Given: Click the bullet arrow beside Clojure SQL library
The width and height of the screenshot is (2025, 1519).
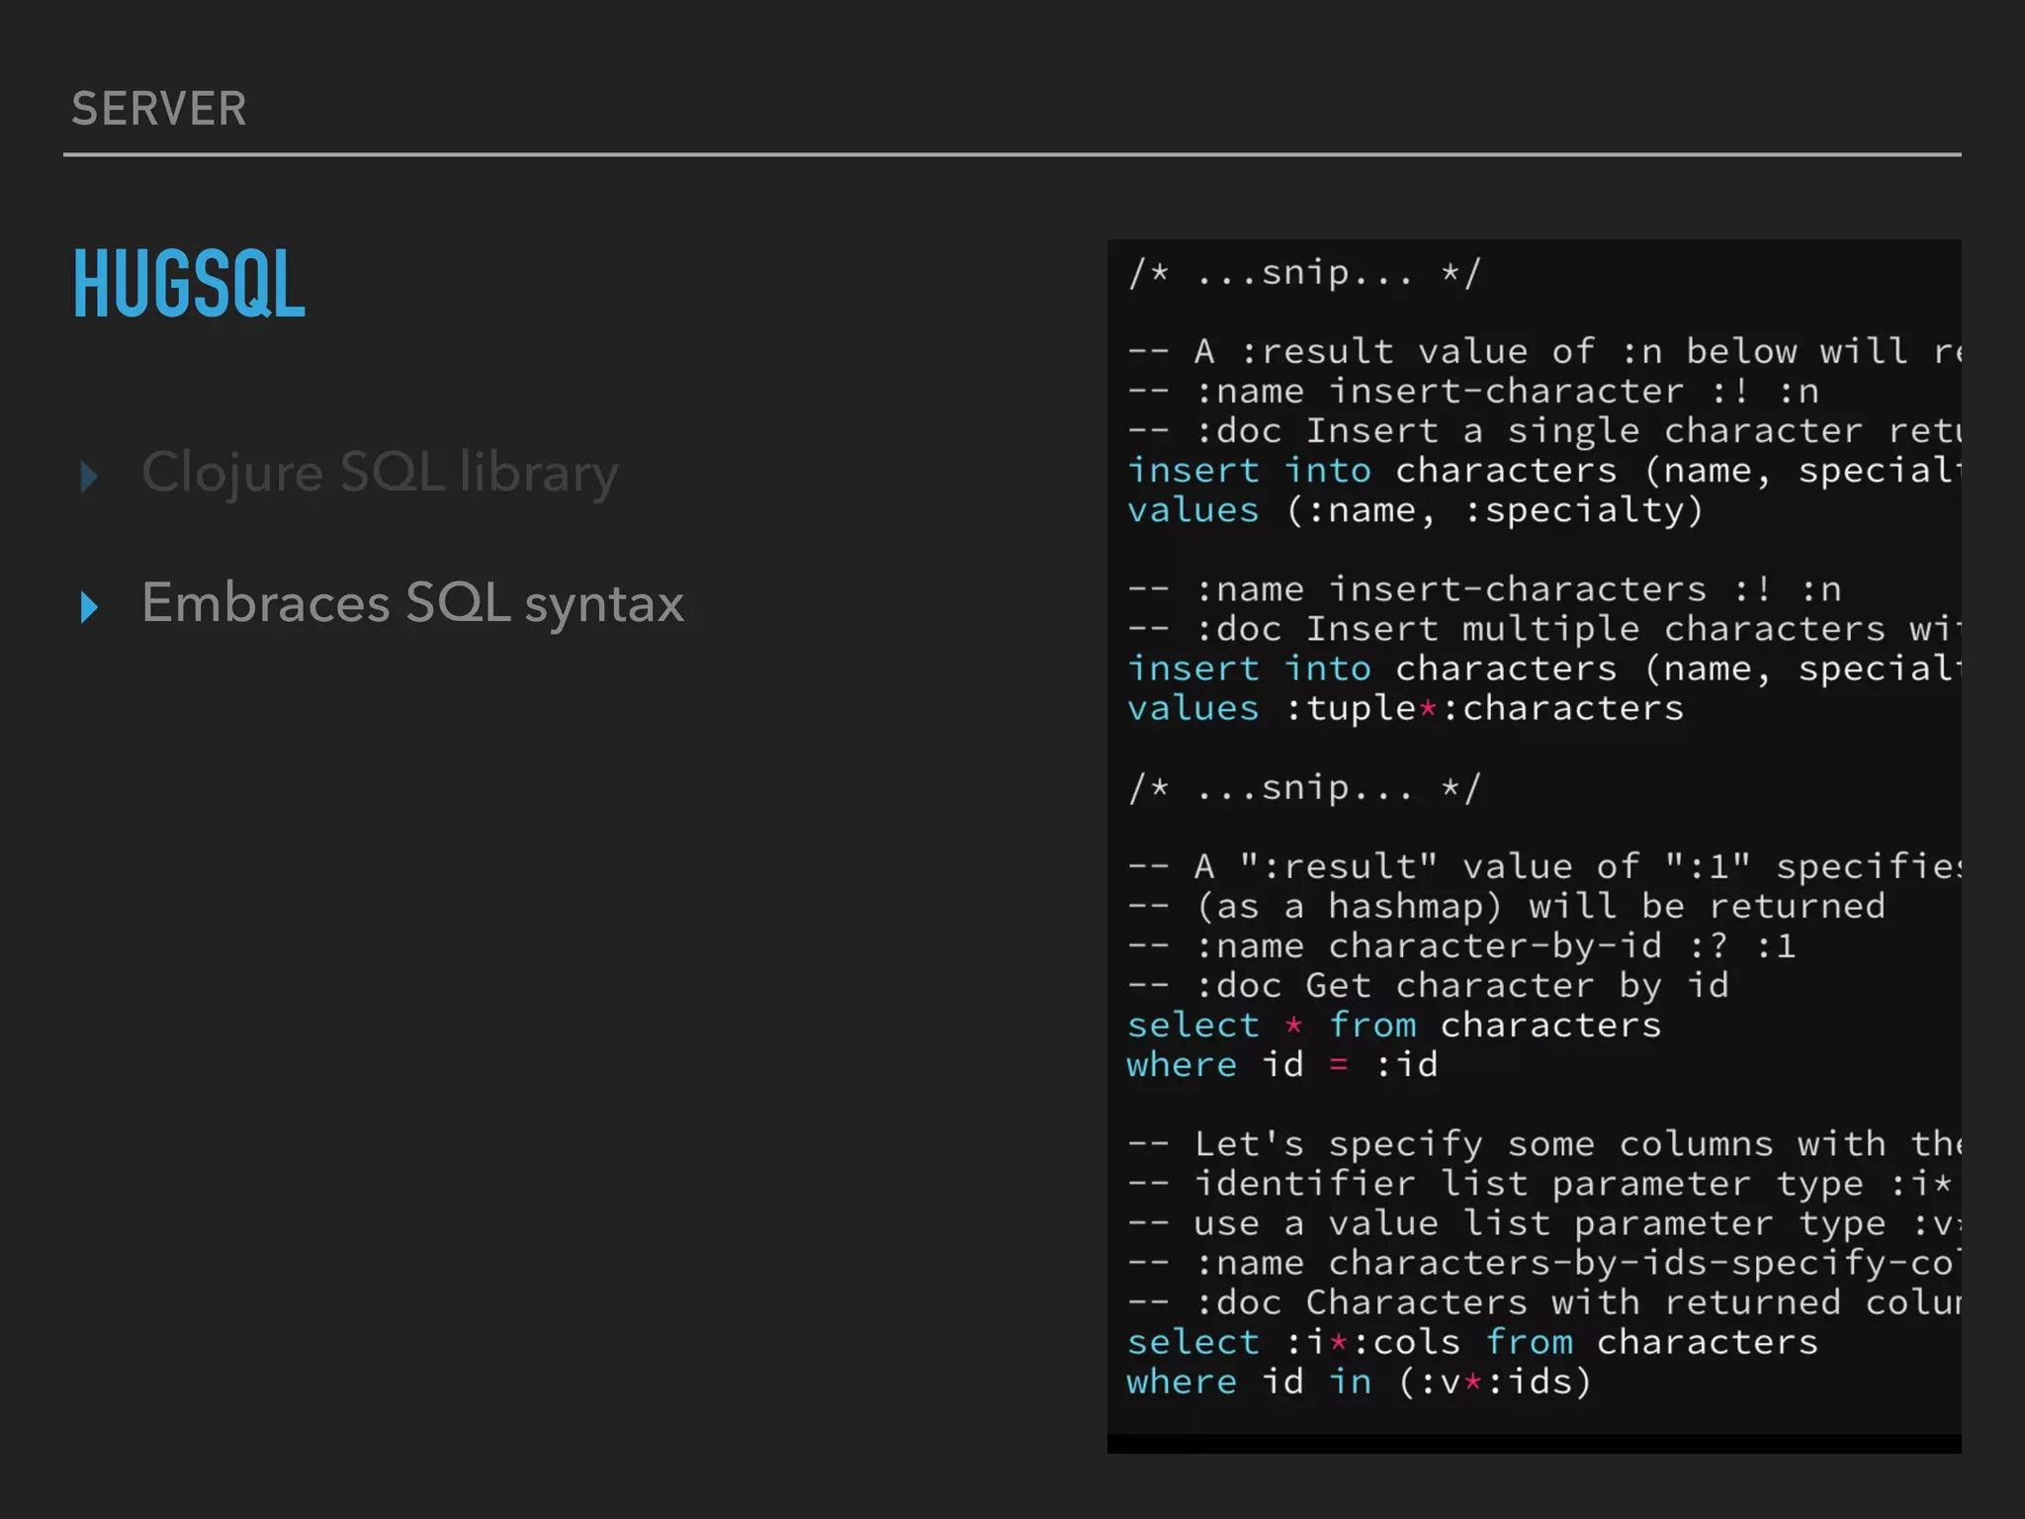Looking at the screenshot, I should pyautogui.click(x=89, y=477).
